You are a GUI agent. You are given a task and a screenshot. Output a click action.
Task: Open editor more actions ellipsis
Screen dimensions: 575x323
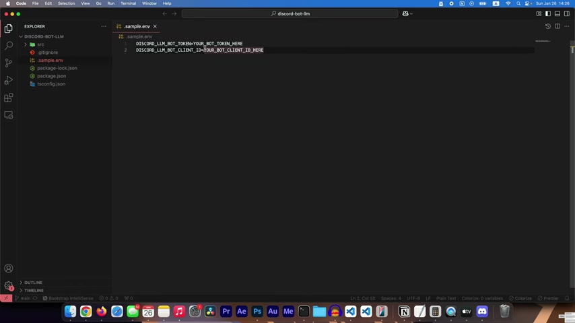(x=567, y=26)
